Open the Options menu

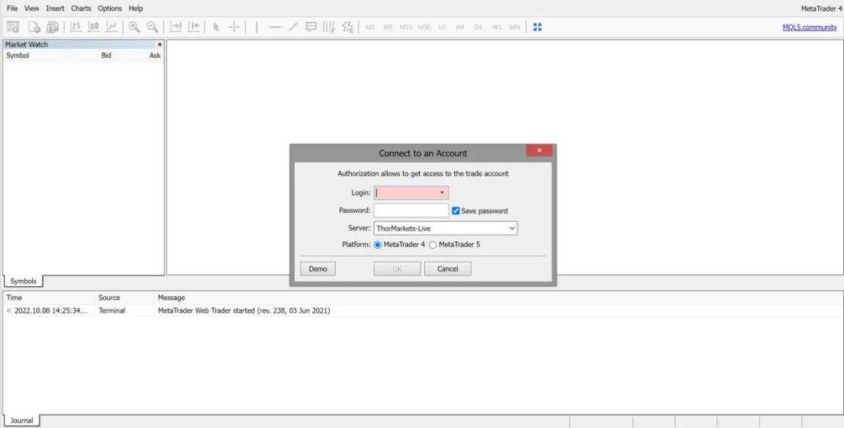110,8
